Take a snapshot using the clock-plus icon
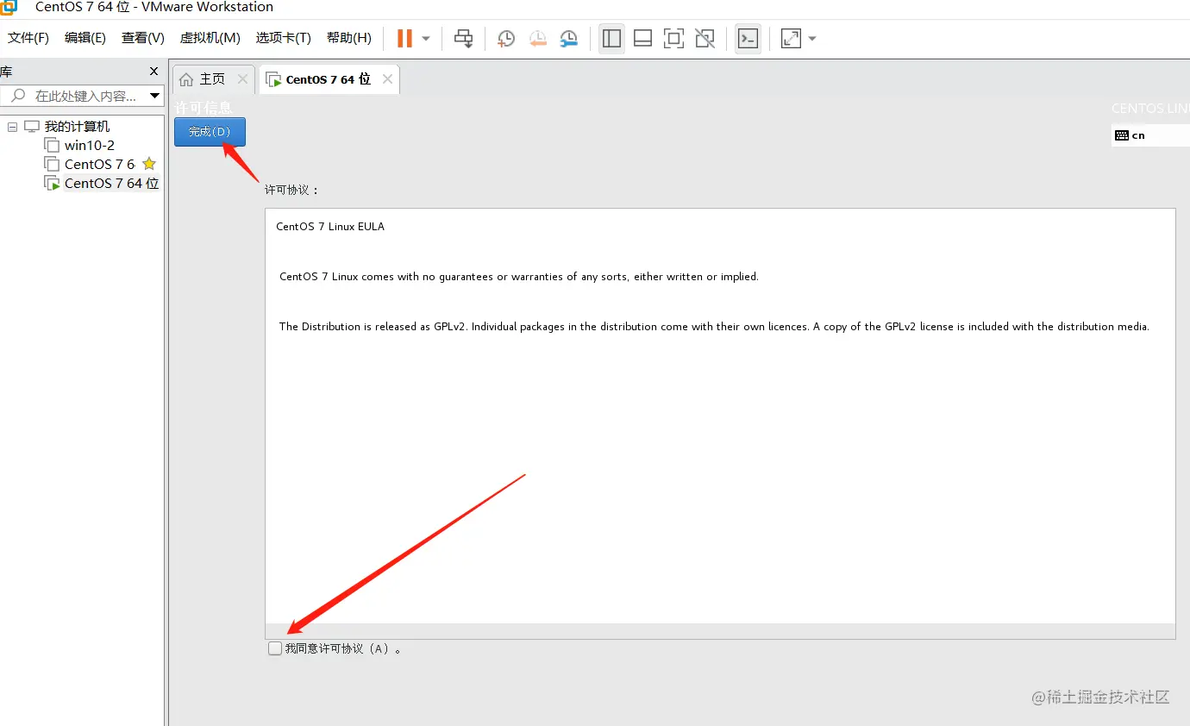The image size is (1190, 726). tap(506, 39)
